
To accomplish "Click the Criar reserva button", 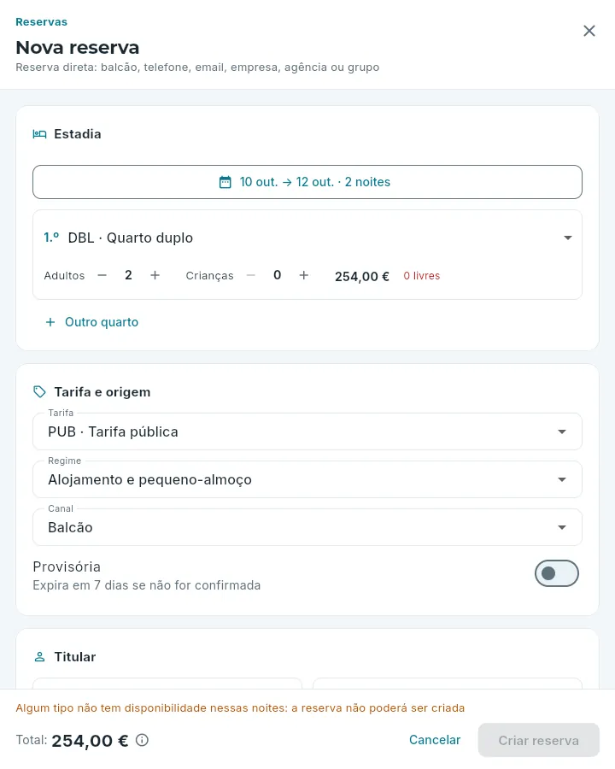I will click(x=538, y=740).
